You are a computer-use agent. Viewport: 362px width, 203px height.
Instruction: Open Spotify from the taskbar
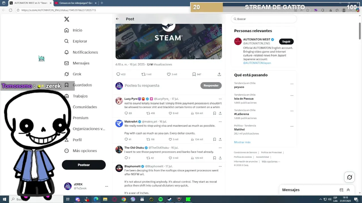pyautogui.click(x=160, y=199)
